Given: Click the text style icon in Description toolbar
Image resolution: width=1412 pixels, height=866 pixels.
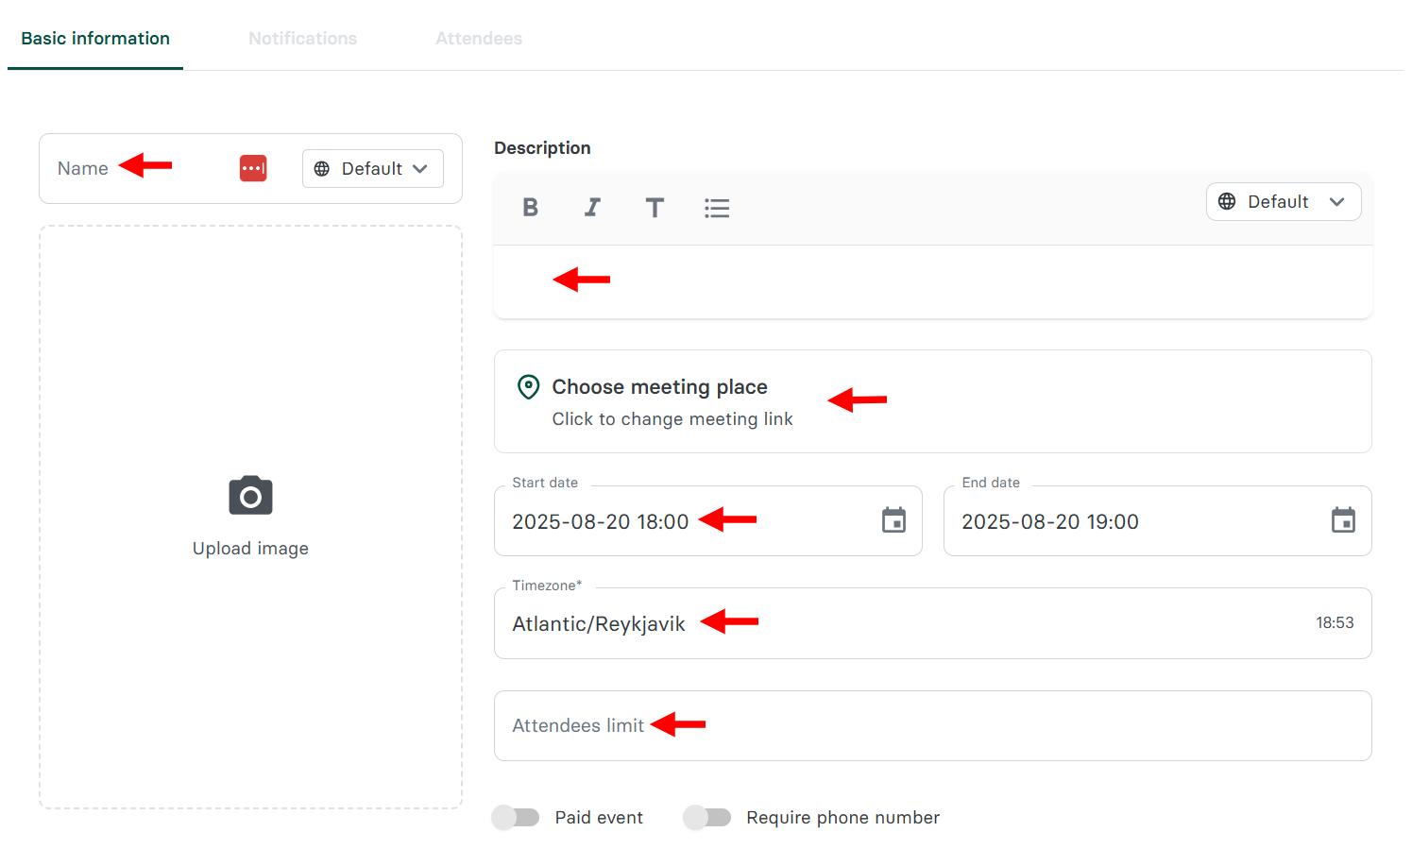Looking at the screenshot, I should [655, 208].
